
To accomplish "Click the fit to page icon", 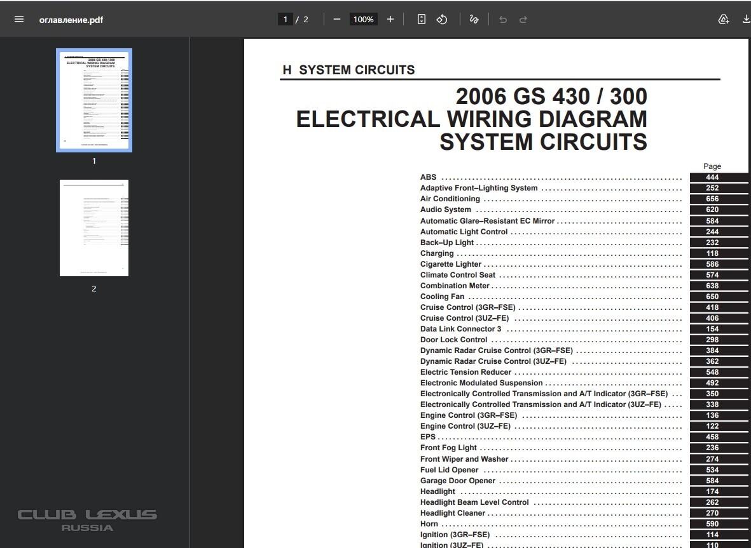I will point(422,19).
